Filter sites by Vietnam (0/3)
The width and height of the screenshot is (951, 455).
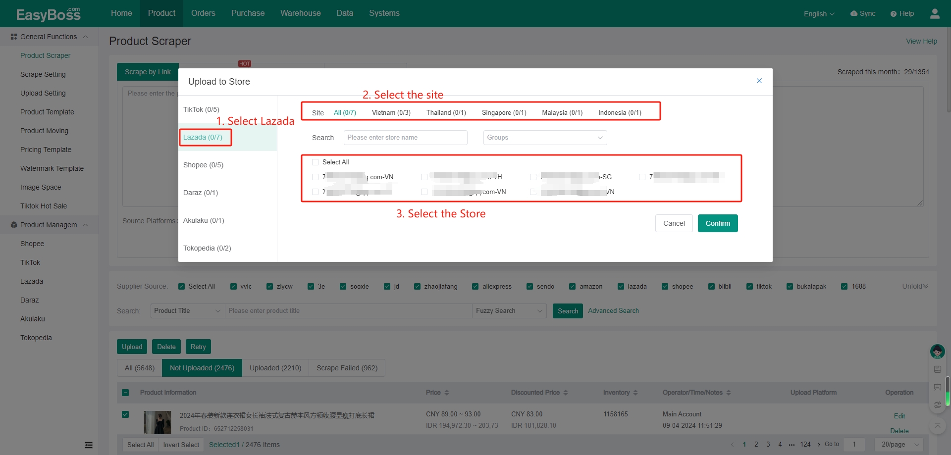click(x=391, y=112)
